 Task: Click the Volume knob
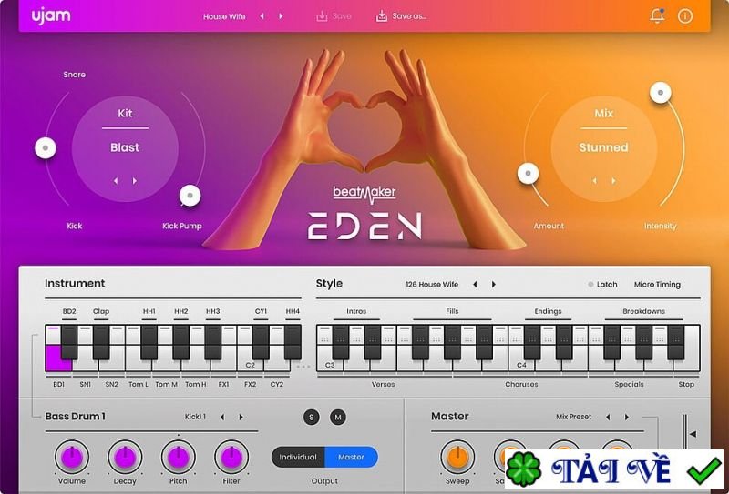tap(72, 457)
